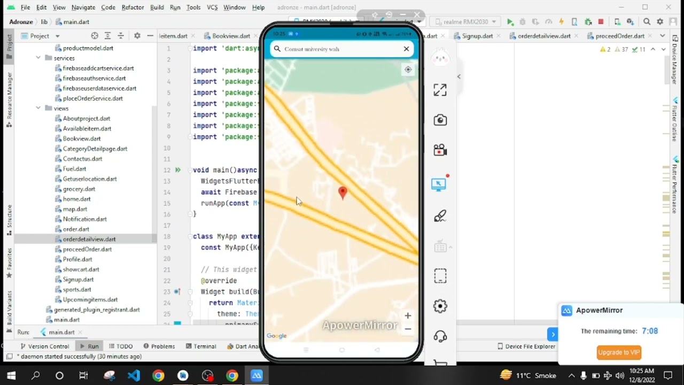Image resolution: width=684 pixels, height=385 pixels.
Task: Toggle the Device Manager right side tab
Action: pyautogui.click(x=675, y=58)
